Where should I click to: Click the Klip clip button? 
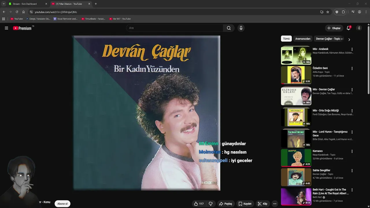pos(262,204)
